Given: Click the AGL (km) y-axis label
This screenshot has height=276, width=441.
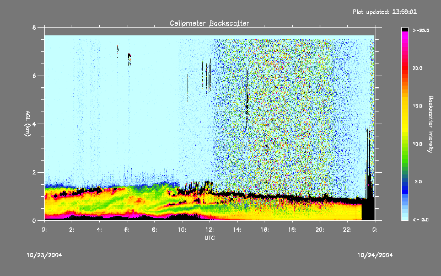Looking at the screenshot, I should (28, 124).
